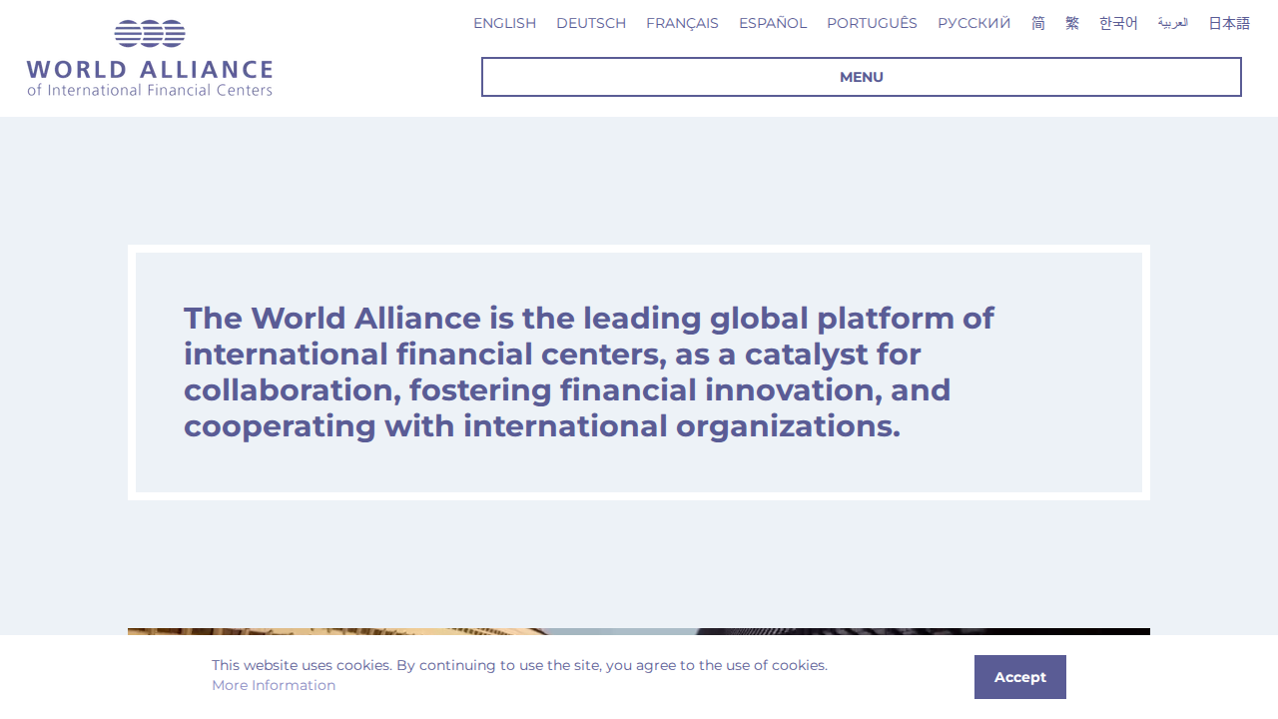Click the partially visible banner image

tap(639, 631)
